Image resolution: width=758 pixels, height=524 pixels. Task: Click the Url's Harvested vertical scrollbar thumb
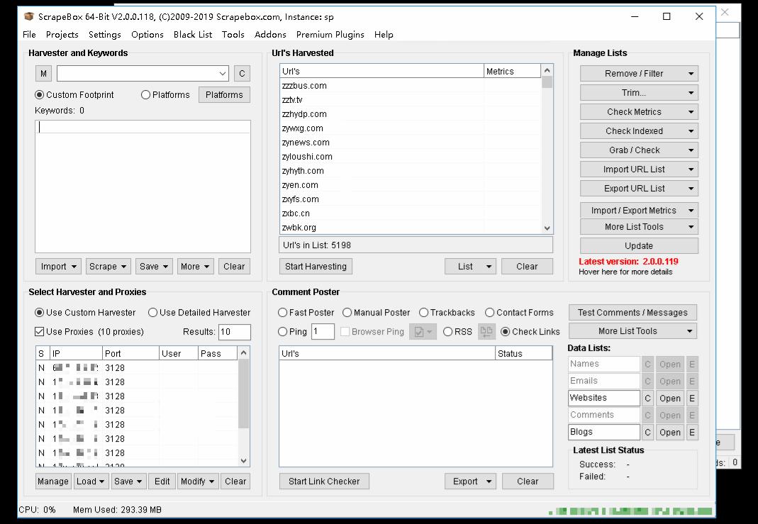pos(547,82)
